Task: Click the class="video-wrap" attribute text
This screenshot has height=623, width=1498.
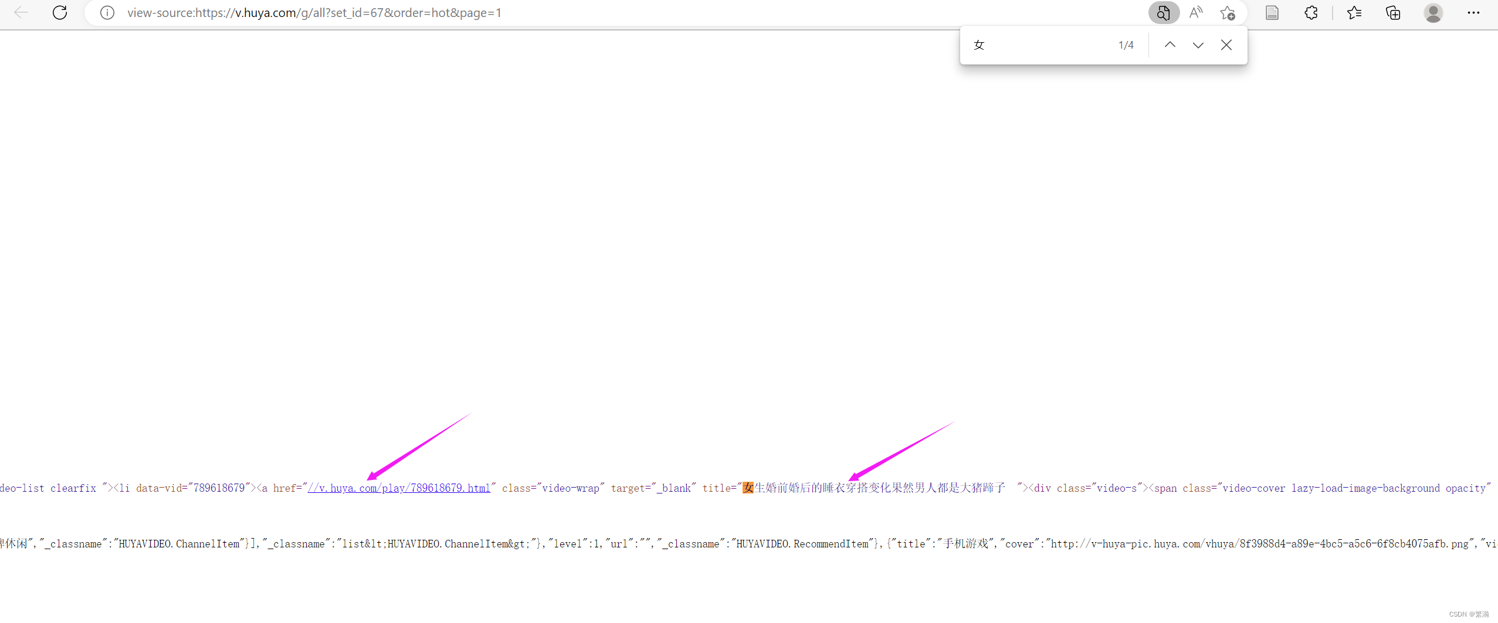Action: coord(553,488)
